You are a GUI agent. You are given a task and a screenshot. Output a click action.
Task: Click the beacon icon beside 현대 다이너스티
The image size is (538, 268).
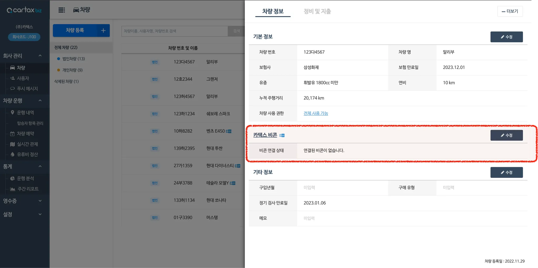click(237, 166)
